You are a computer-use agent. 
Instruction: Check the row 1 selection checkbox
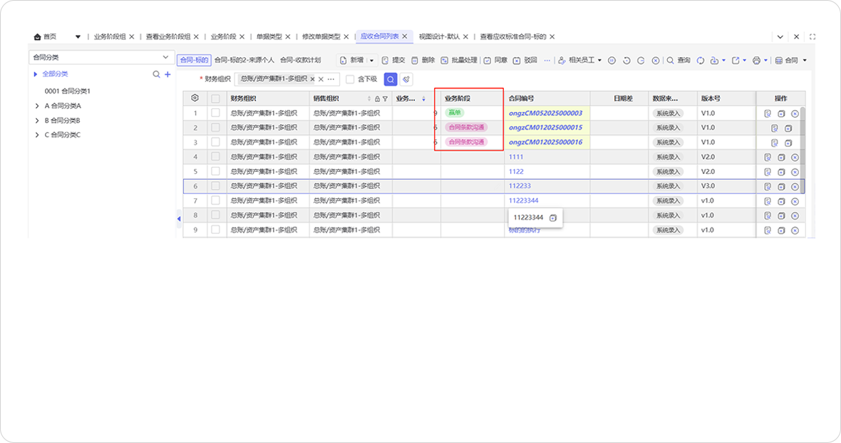click(215, 113)
